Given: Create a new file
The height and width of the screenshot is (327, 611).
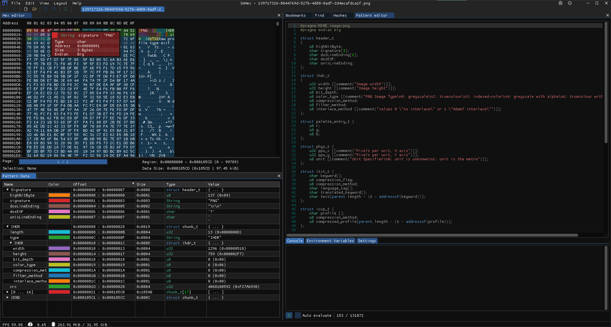Looking at the screenshot, I should point(25,9).
